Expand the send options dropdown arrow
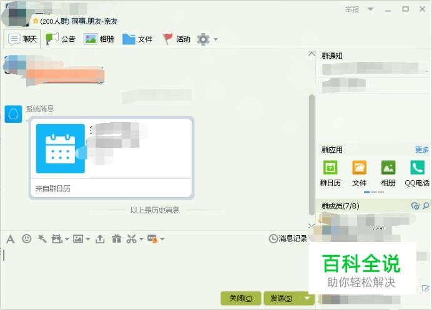 [x=307, y=298]
